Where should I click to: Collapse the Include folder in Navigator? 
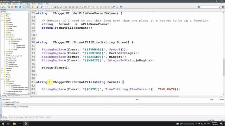point(2,20)
